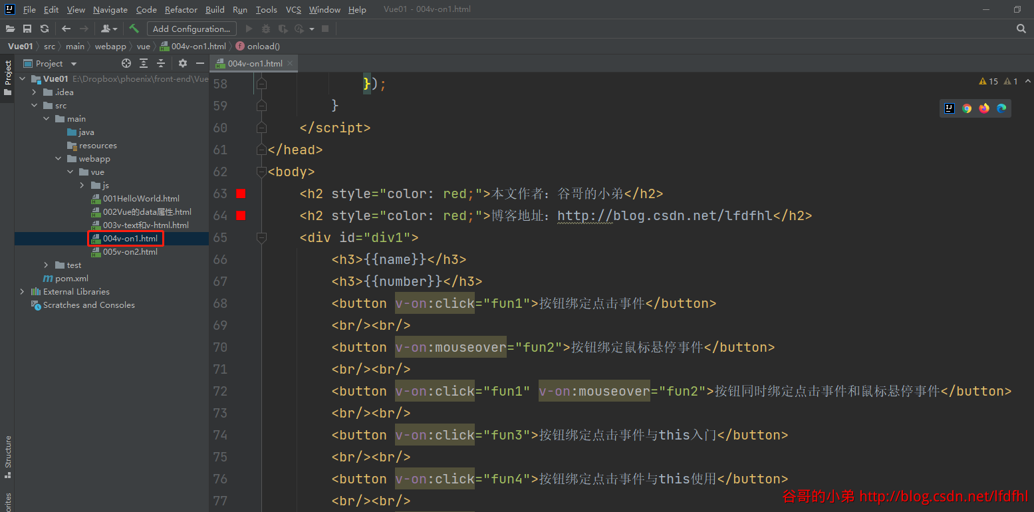Click Add Configuration button
The width and height of the screenshot is (1034, 512).
point(192,29)
